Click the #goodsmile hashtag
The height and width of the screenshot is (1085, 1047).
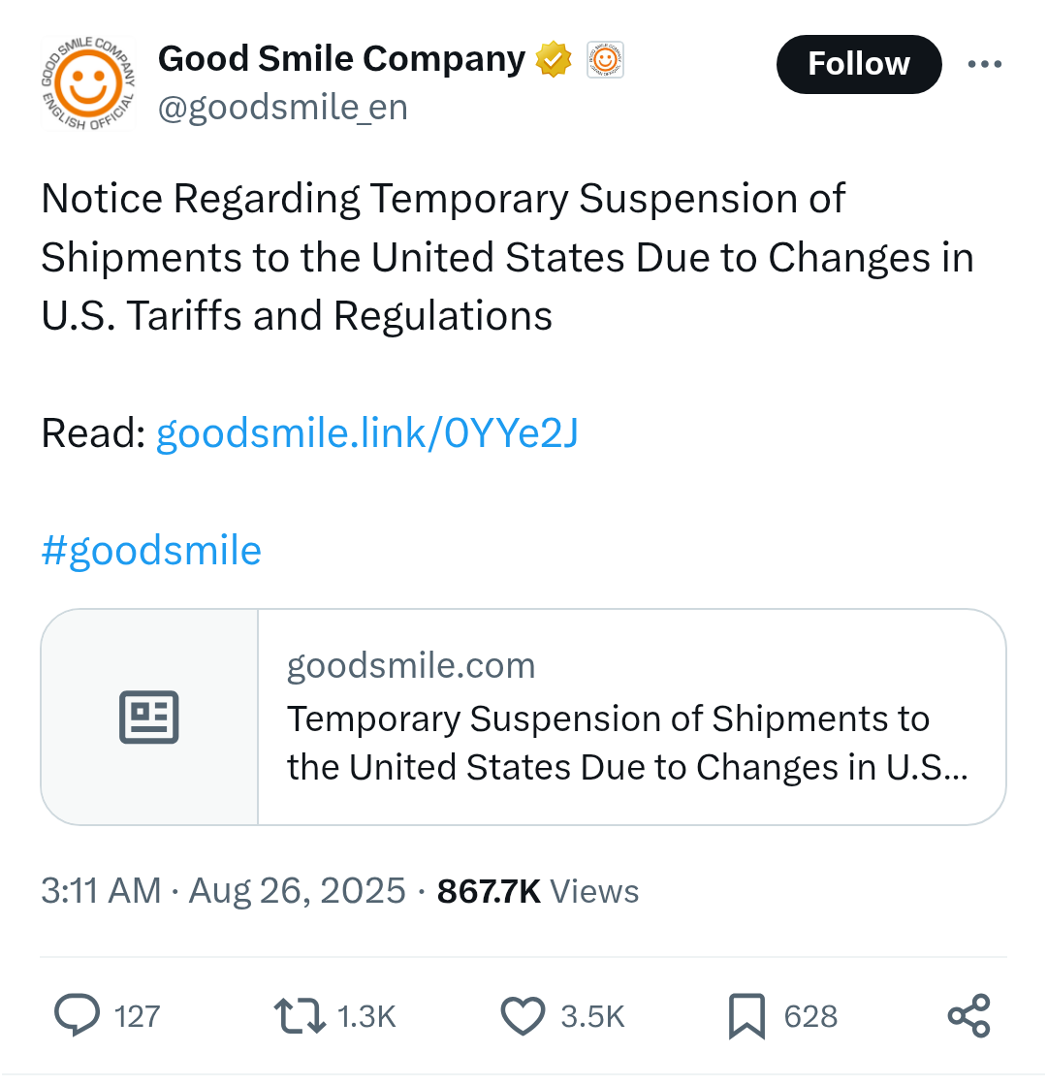click(151, 551)
